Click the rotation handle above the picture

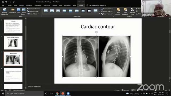[96, 32]
